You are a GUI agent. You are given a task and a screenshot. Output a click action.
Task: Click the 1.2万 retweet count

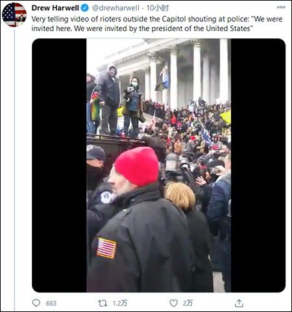[x=120, y=303]
